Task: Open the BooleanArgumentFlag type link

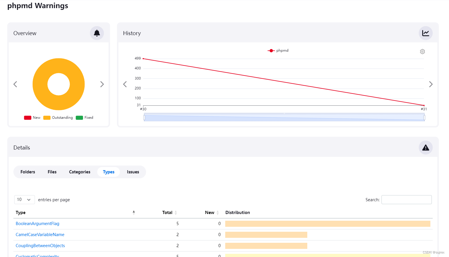Action: coord(38,224)
